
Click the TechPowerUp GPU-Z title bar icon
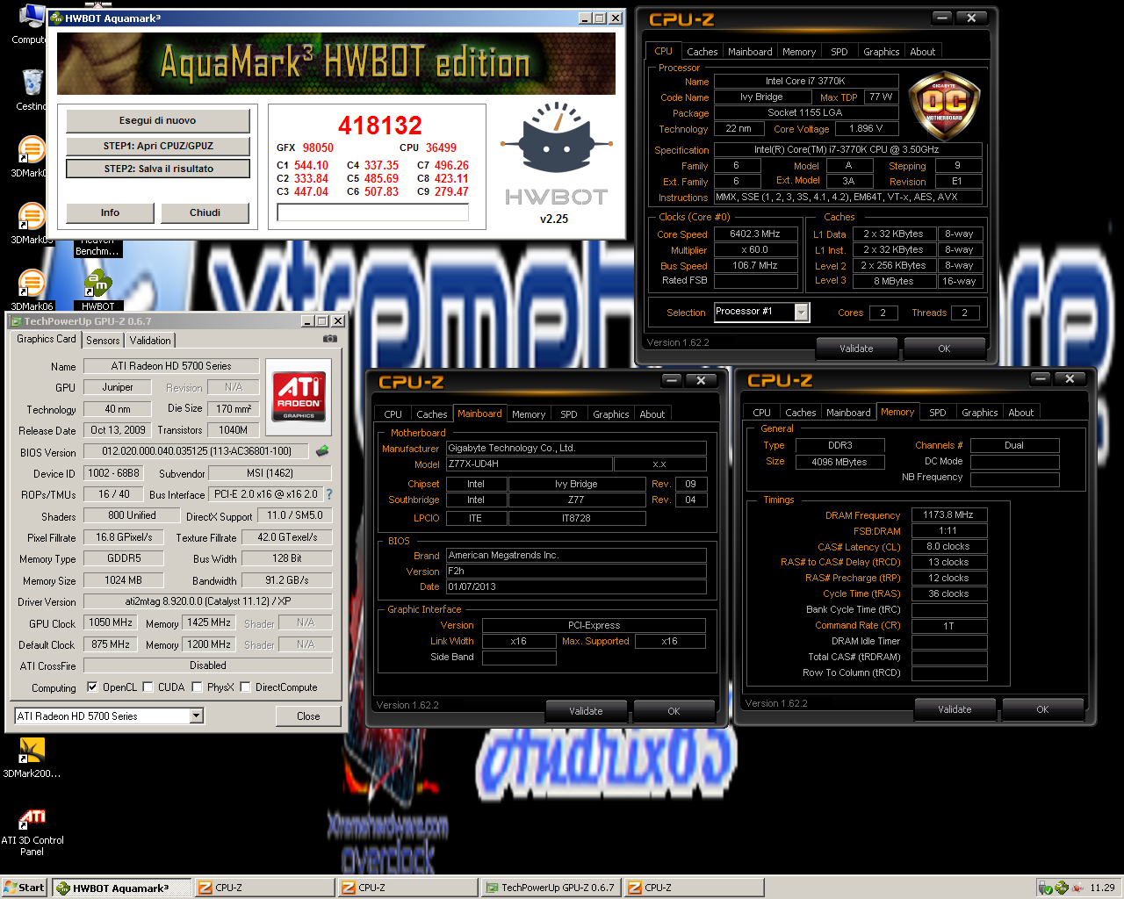coord(16,321)
